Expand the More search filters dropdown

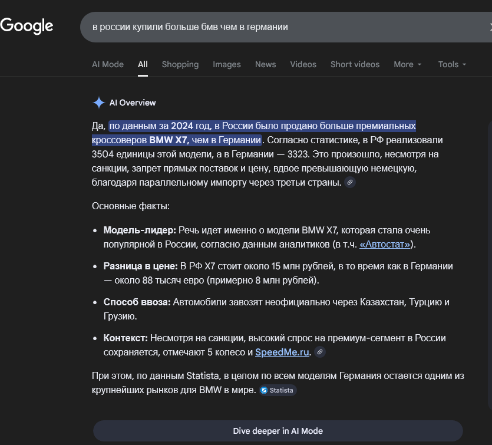point(408,64)
